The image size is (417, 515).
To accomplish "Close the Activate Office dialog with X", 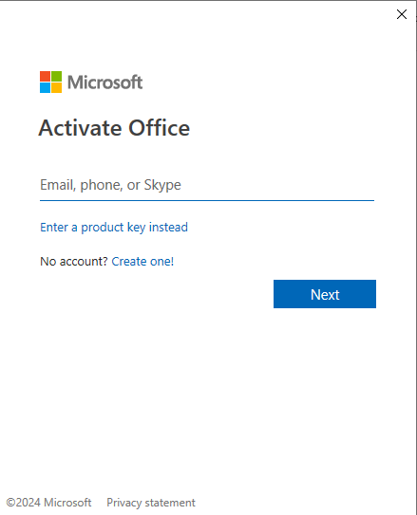I will [x=402, y=14].
